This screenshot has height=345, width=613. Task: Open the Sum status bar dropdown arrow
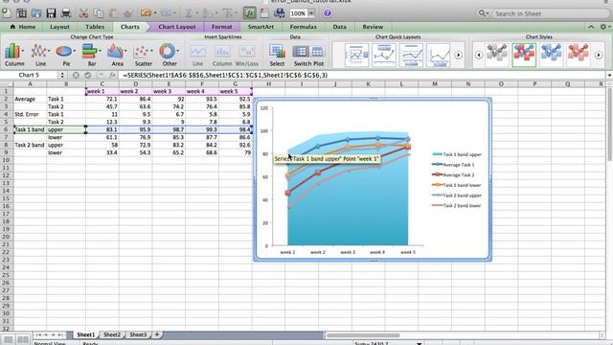click(420, 343)
